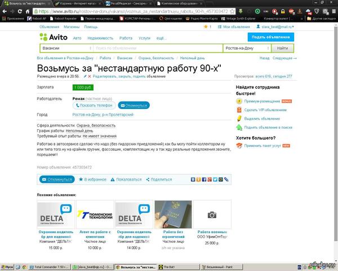The width and height of the screenshot is (338, 271).
Task: Click Пожаловаться link
Action: (126, 180)
